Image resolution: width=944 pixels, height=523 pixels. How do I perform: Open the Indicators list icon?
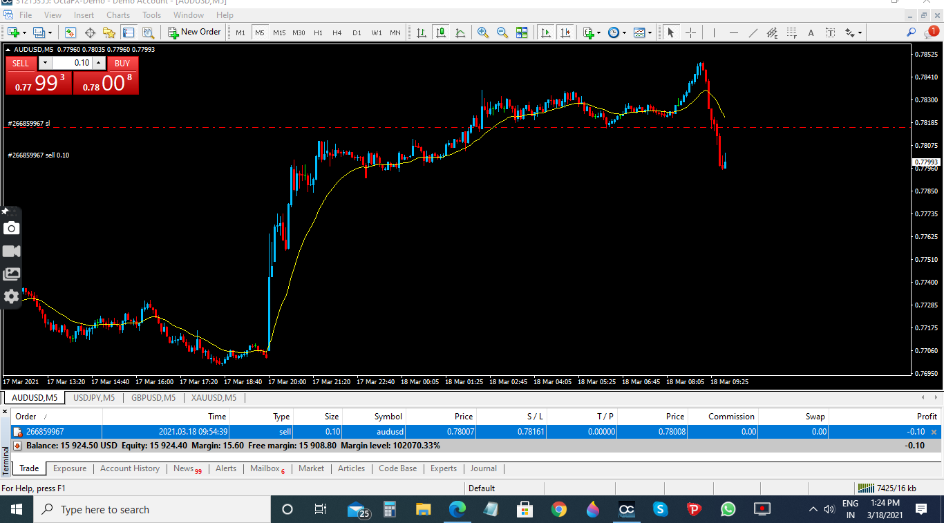589,32
